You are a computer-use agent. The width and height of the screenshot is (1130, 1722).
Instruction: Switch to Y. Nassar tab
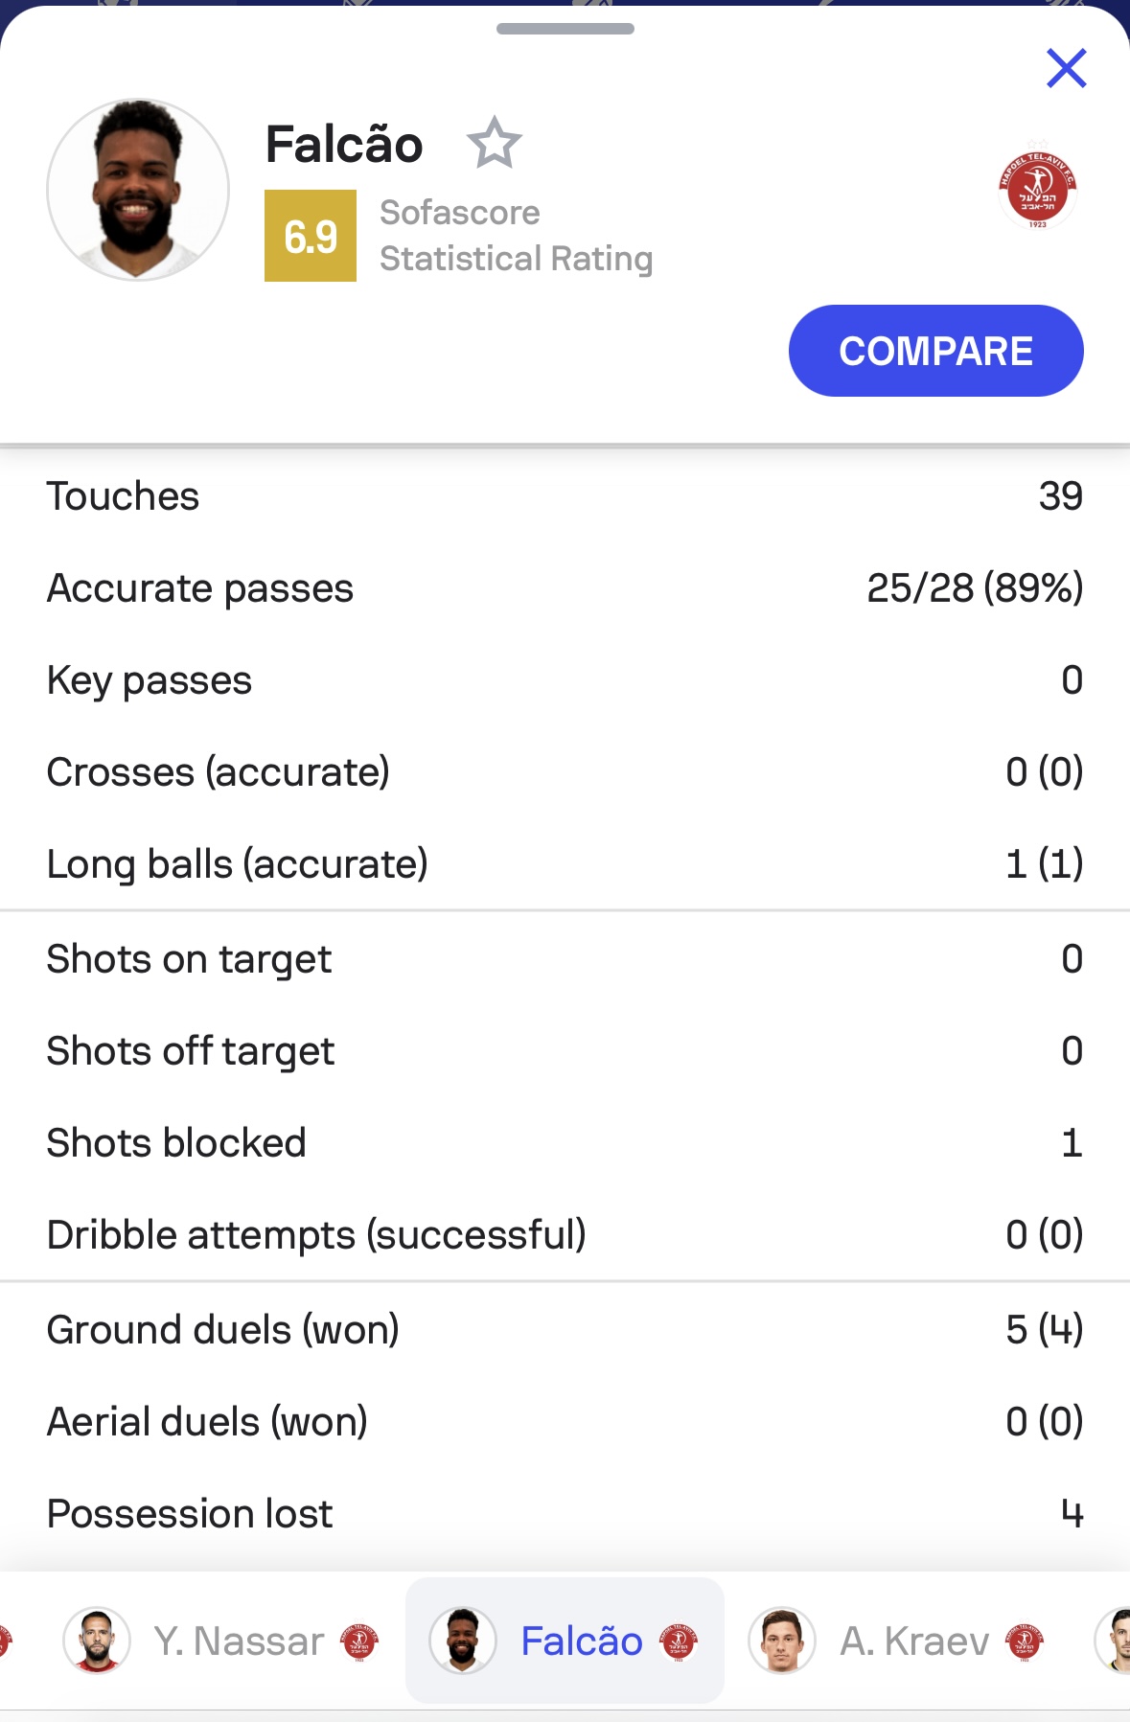tap(221, 1641)
